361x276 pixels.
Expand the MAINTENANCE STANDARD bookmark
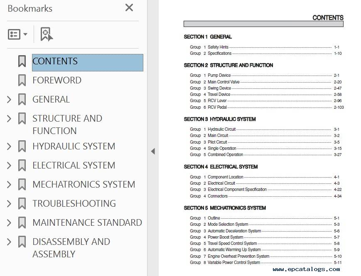tap(9, 223)
